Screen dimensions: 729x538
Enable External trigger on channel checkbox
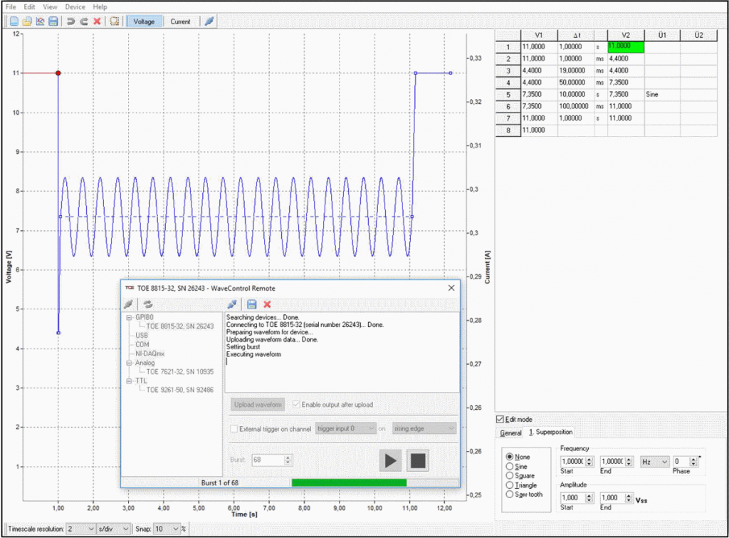[234, 428]
